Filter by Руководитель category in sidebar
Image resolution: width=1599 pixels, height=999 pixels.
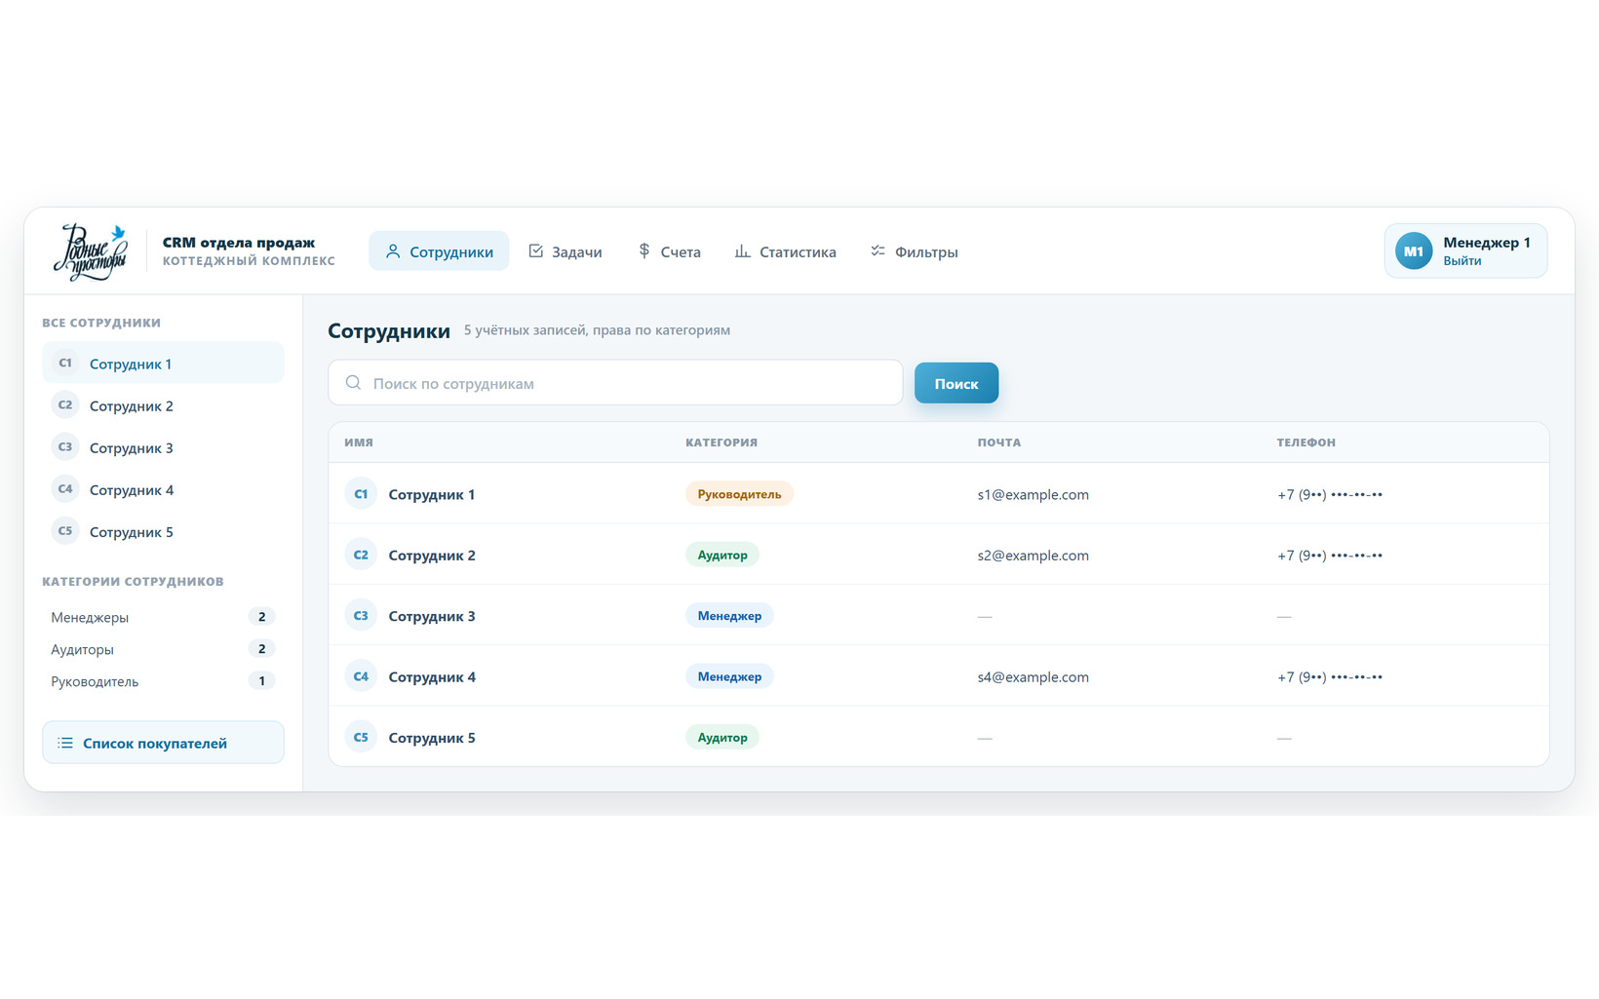point(163,681)
